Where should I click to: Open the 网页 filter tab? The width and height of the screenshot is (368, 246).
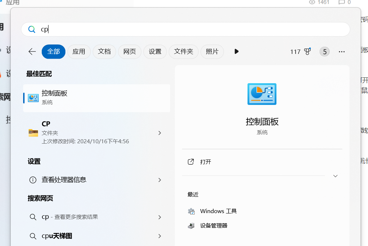pos(130,52)
